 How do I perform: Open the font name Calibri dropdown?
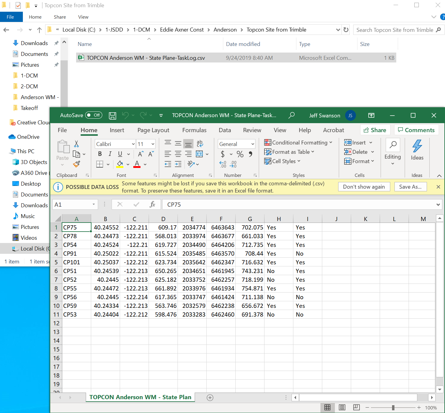(133, 144)
